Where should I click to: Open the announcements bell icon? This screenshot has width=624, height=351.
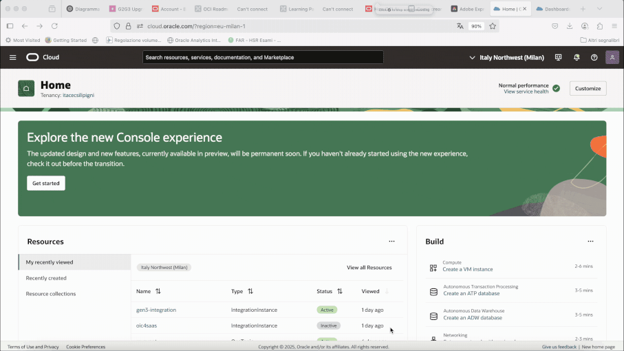point(577,57)
